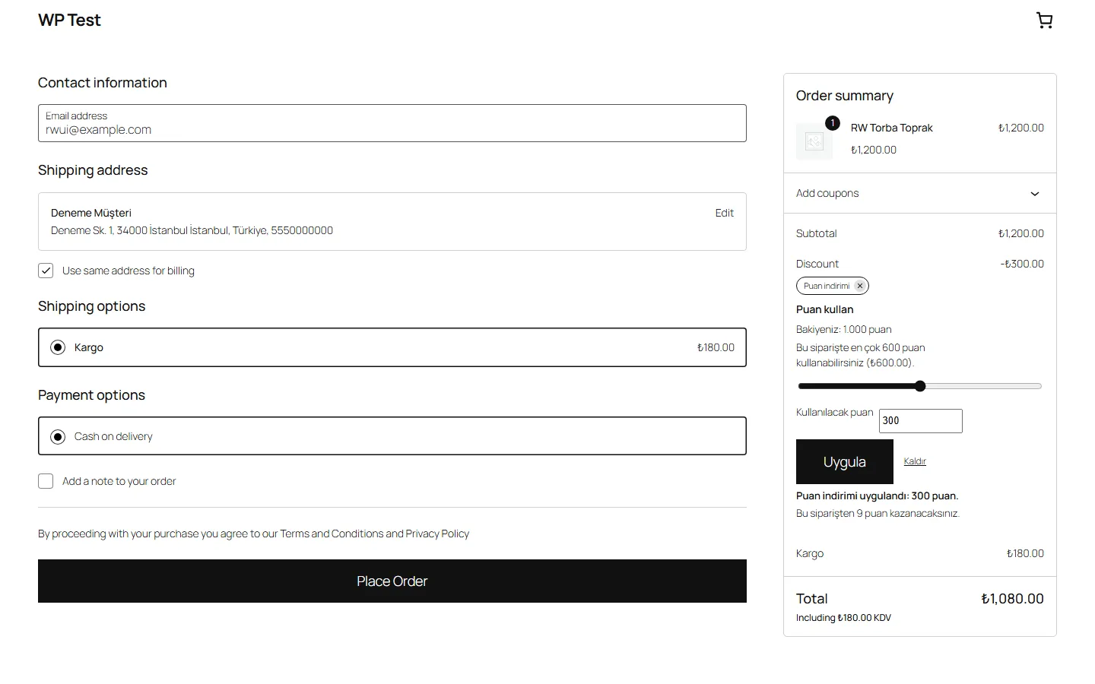Click the Puan kullan heading

[824, 309]
